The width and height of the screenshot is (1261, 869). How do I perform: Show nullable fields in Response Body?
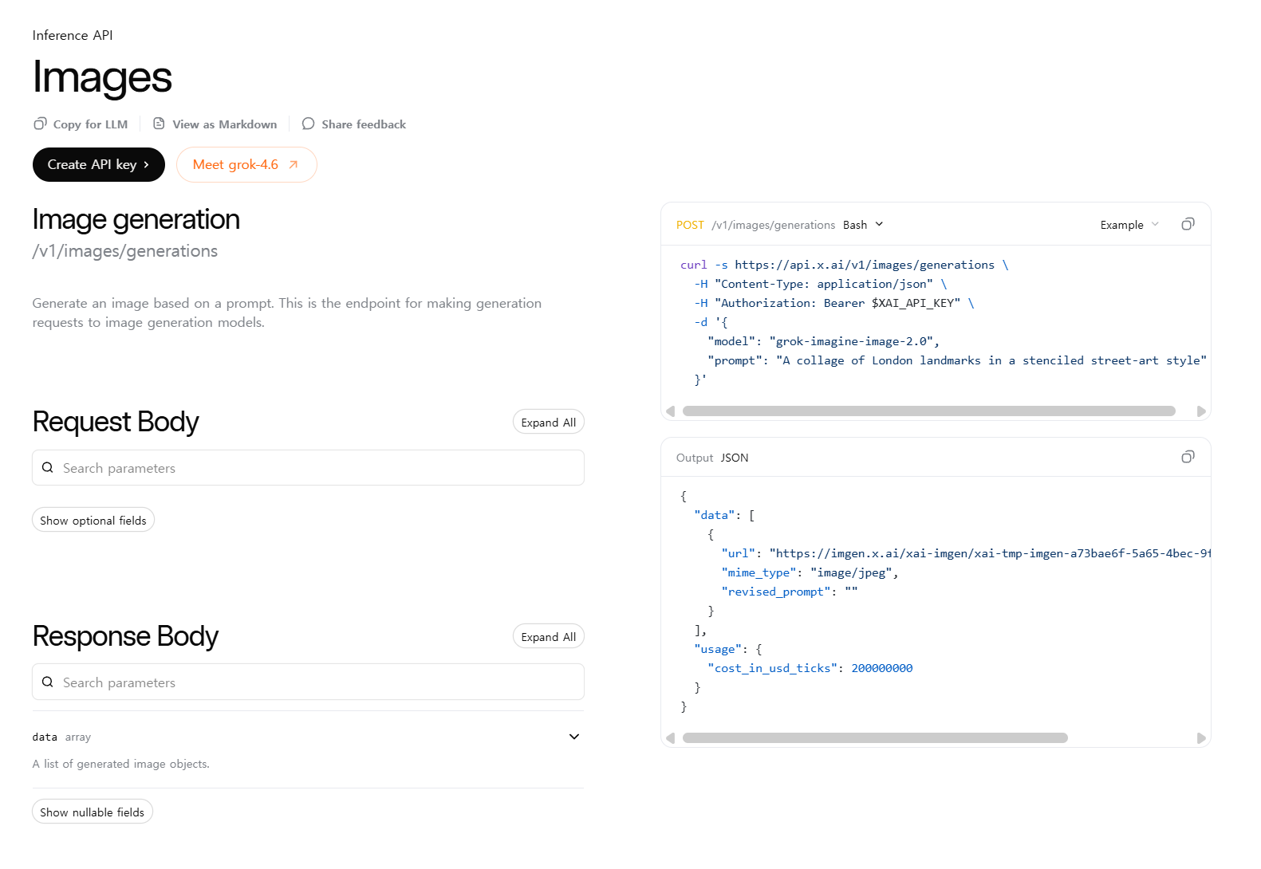point(93,812)
